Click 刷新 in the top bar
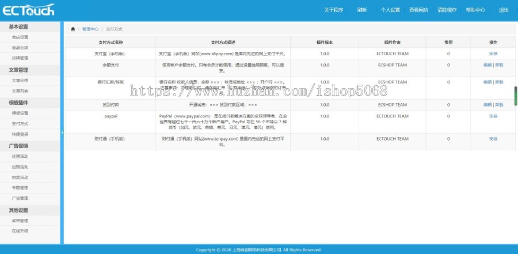The width and height of the screenshot is (518, 254). (362, 10)
